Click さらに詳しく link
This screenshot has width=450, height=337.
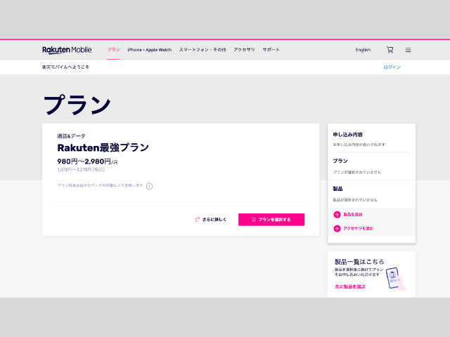click(x=214, y=220)
